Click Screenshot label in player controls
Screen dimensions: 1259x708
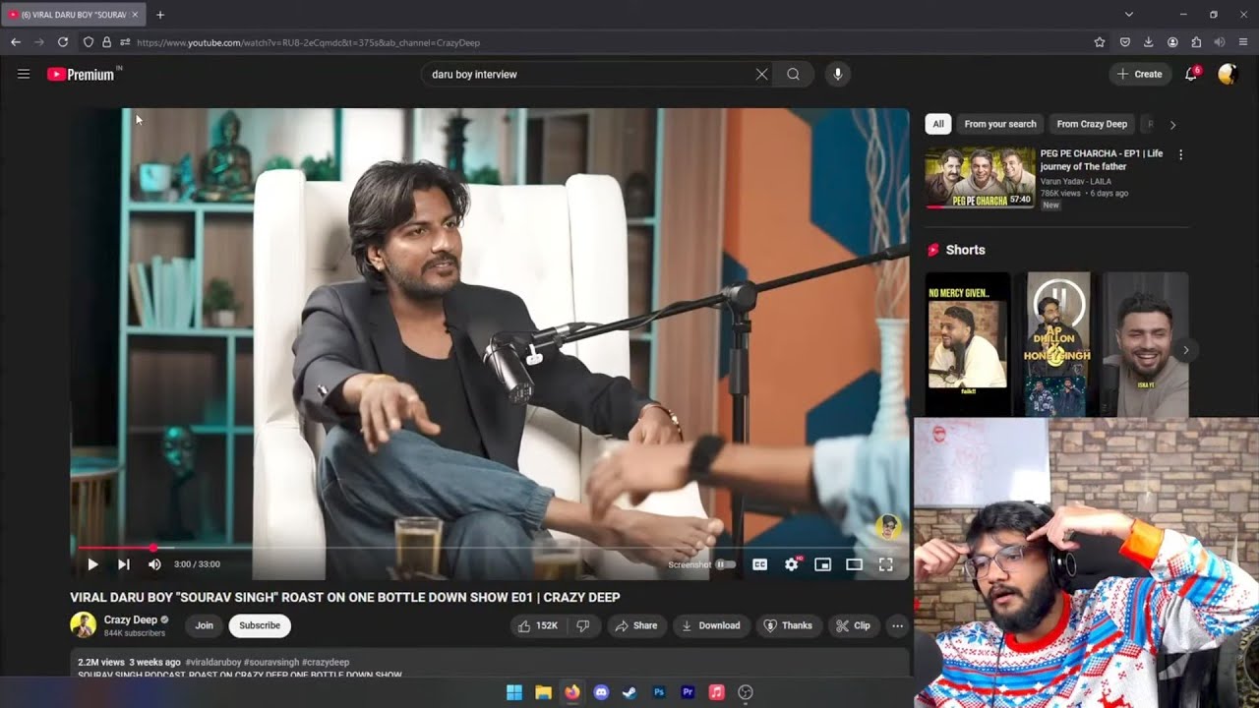point(689,564)
